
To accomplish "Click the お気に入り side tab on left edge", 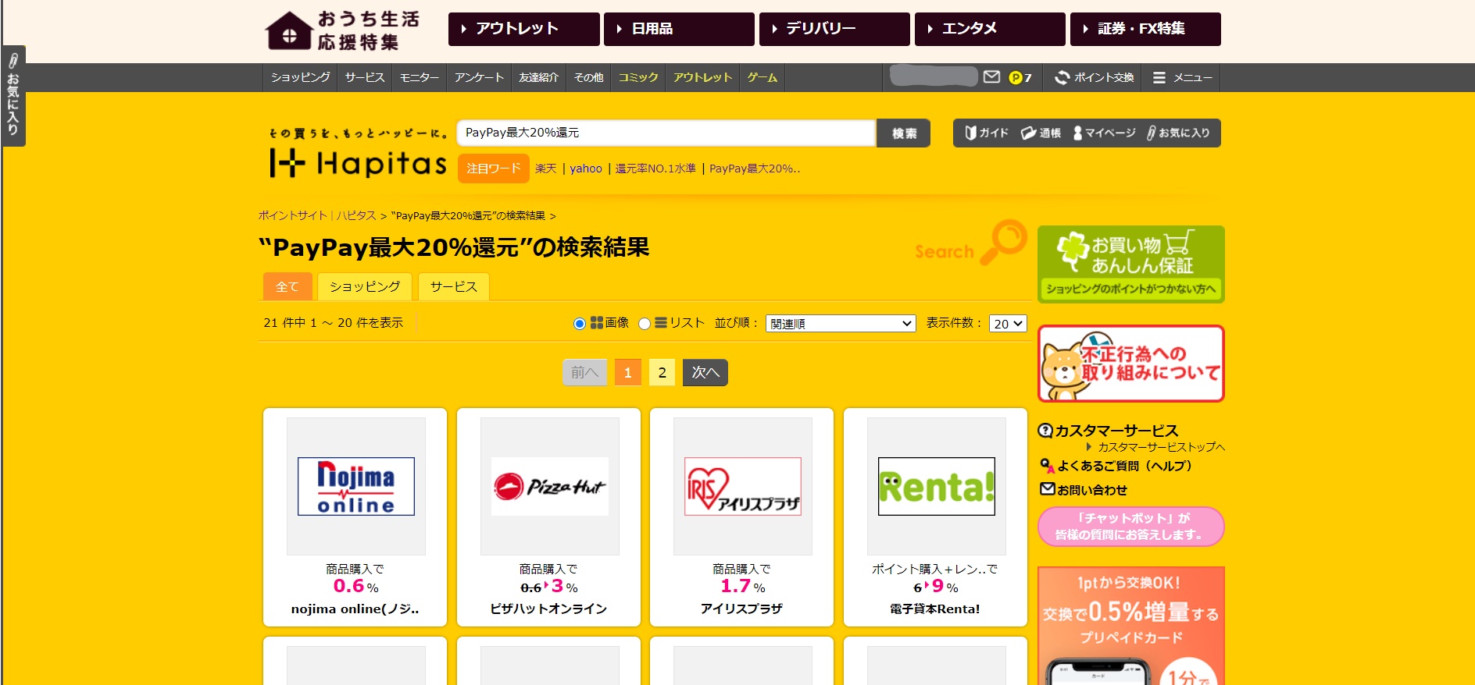I will click(13, 96).
